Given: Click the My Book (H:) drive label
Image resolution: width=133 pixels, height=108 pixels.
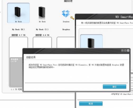Looking at the screenshot, I should coord(18,29).
